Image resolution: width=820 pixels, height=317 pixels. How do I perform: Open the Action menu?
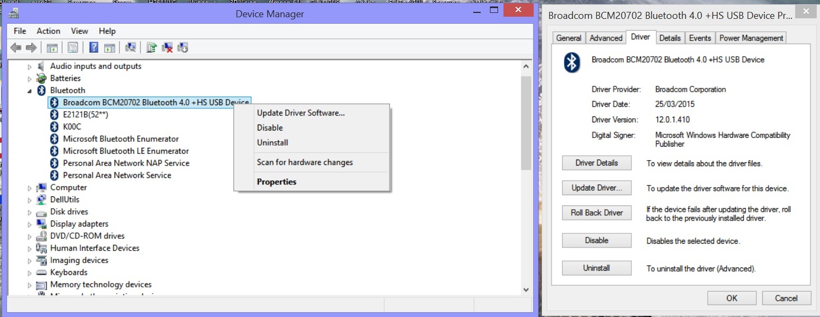coord(48,31)
